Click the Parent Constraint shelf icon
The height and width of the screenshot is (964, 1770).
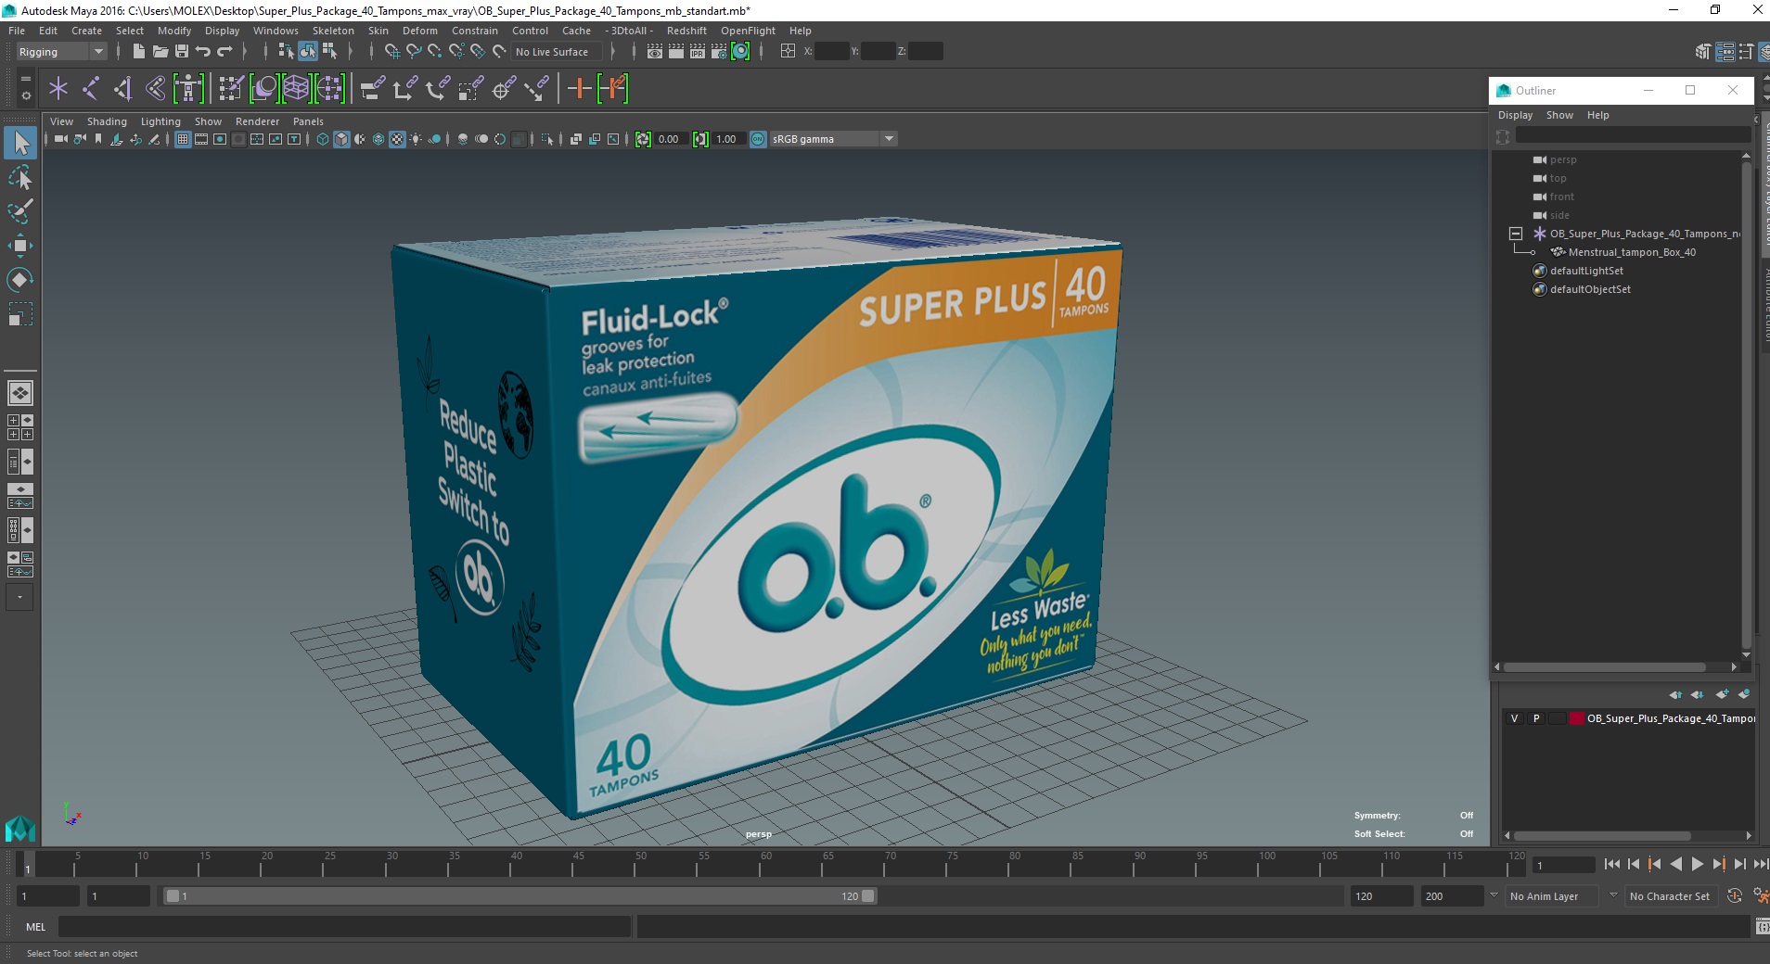373,89
